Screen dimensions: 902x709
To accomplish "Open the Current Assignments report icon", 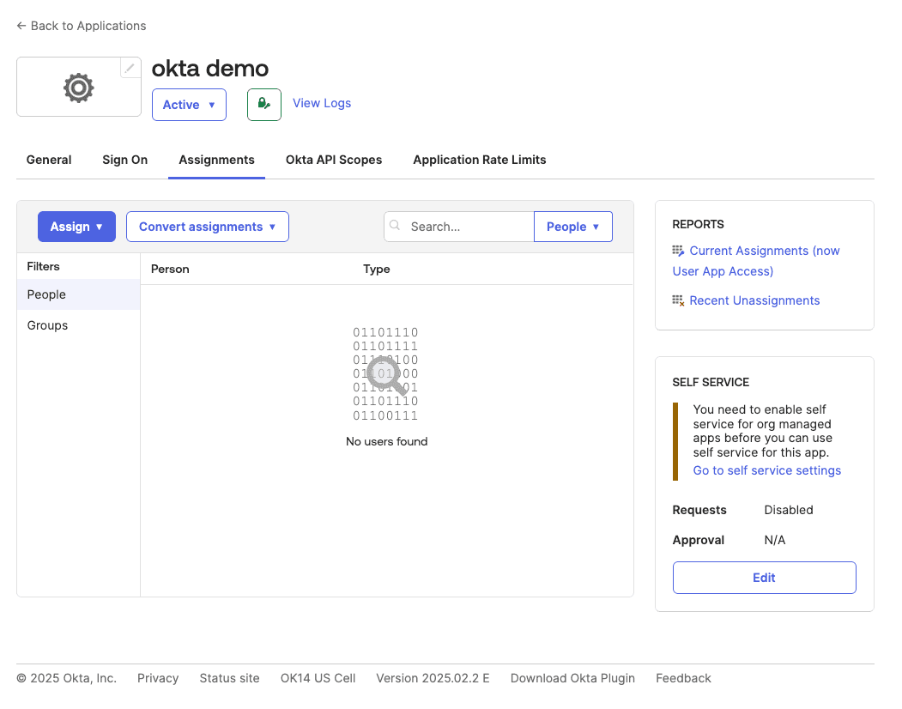I will click(x=679, y=250).
